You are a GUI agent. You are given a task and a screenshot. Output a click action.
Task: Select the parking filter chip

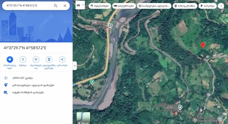coord(207,6)
